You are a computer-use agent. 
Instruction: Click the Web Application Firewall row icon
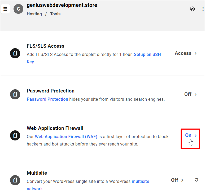(15, 135)
